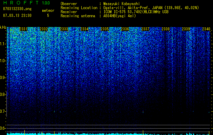Image resolution: width=213 pixels, height=135 pixels.
Task: Click the kHz axis unit label
Action: point(3,27)
